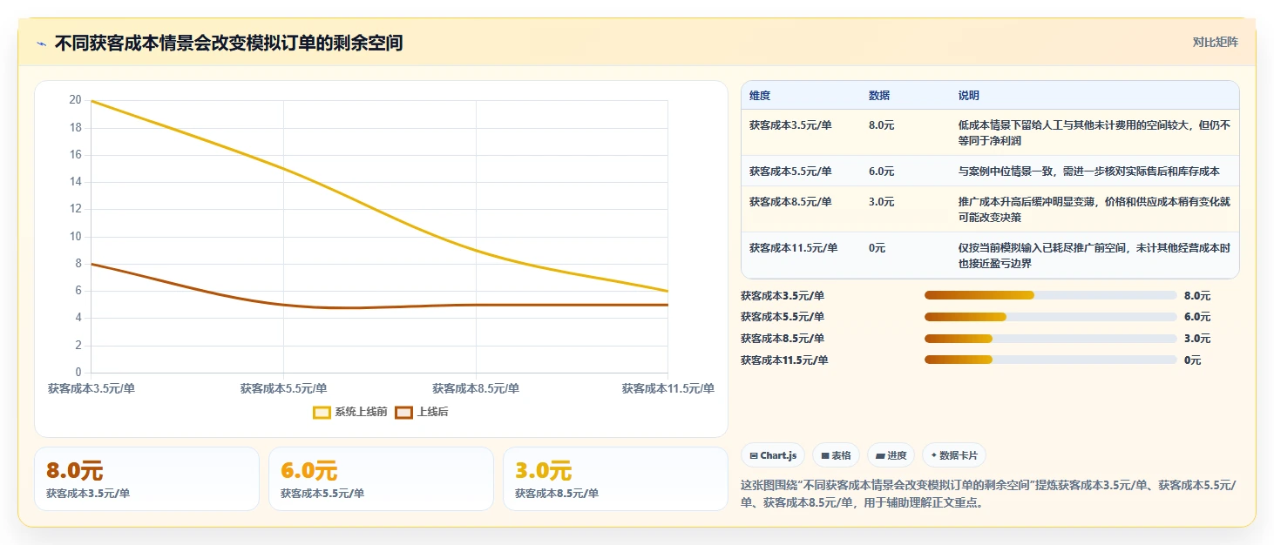Click x-axis label 获客成本5.5元/单
This screenshot has width=1274, height=545.
(x=284, y=388)
